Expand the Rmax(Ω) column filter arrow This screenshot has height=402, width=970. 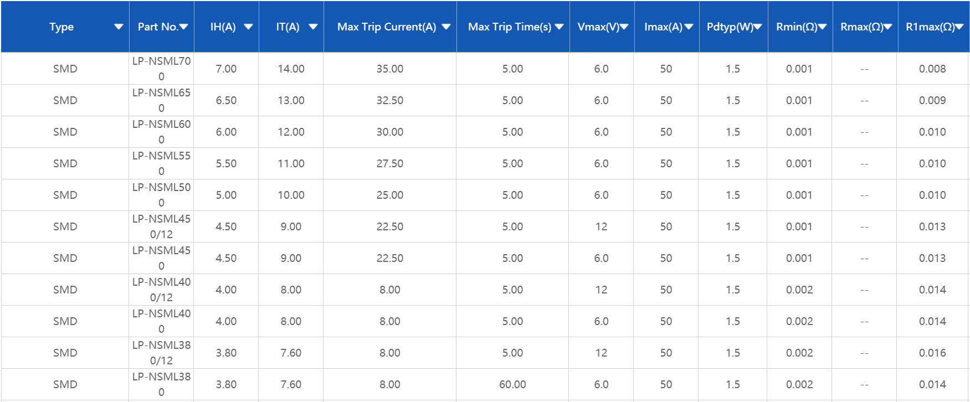(887, 27)
